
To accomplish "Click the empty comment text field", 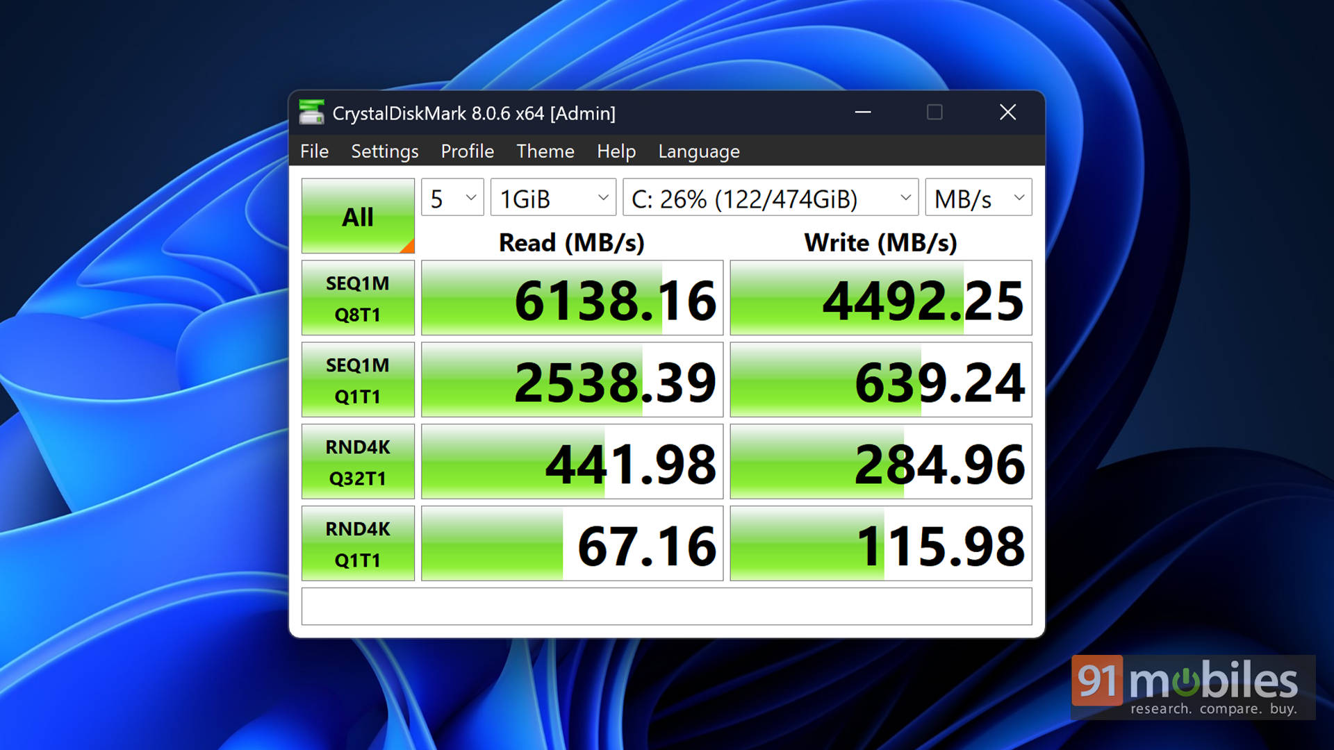I will tap(666, 606).
